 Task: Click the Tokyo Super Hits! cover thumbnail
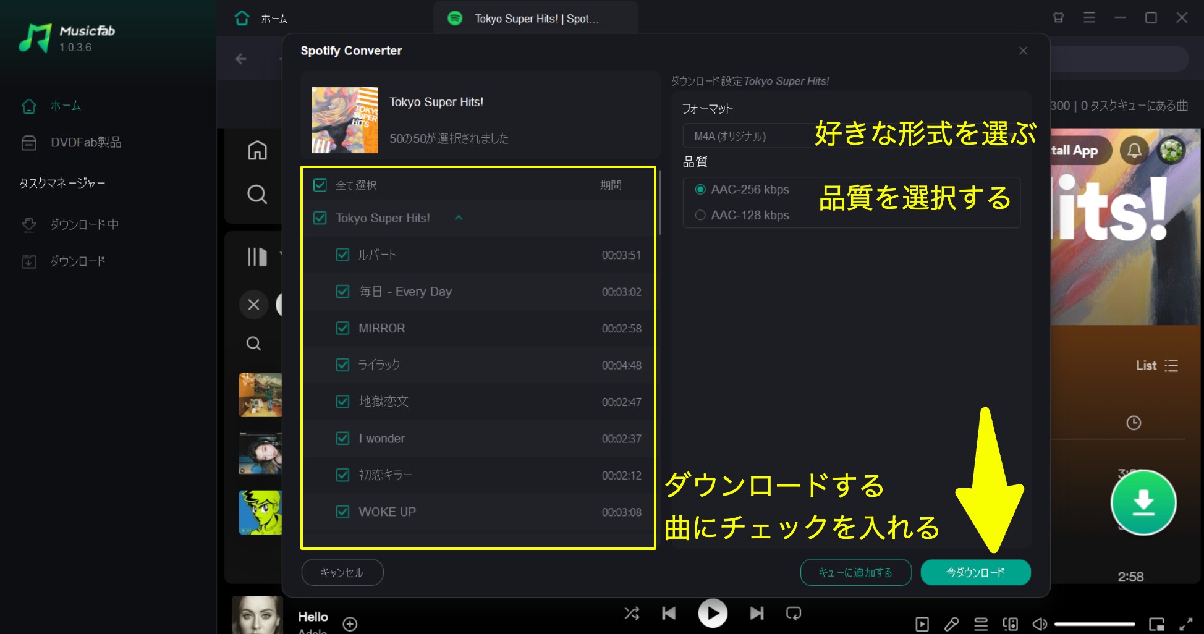345,120
